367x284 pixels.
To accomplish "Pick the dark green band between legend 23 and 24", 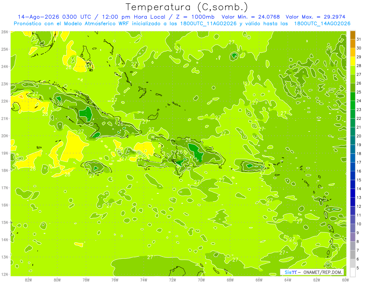I will click(353, 105).
